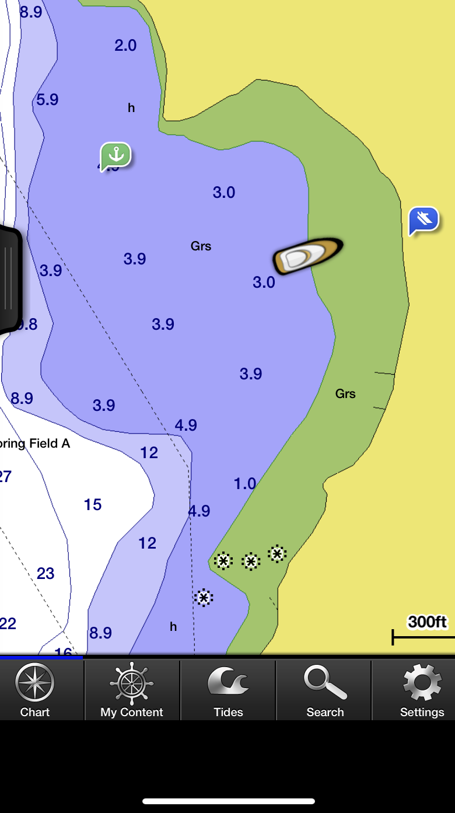Screen dimensions: 455x813
Task: Tap the rightmost rock symbol on the shoal
Action: tap(277, 553)
